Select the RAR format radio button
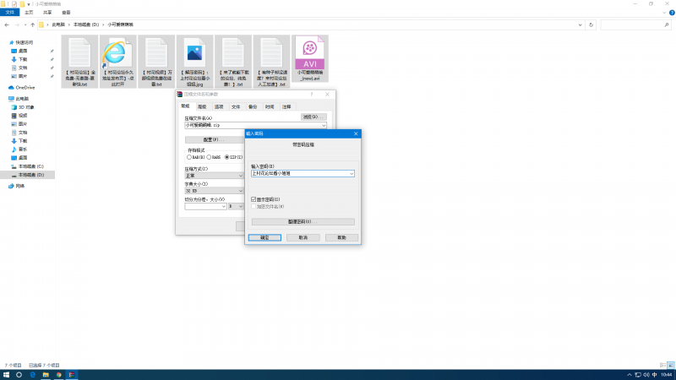This screenshot has height=380, width=676. (189, 157)
